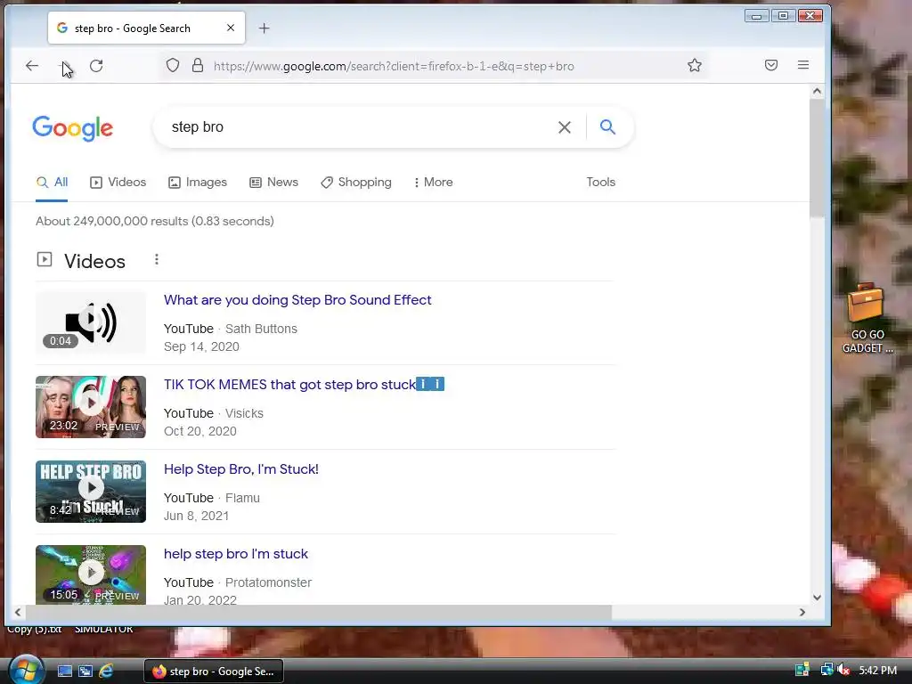This screenshot has width=912, height=684.
Task: Click the muted volume tray icon
Action: point(843,670)
